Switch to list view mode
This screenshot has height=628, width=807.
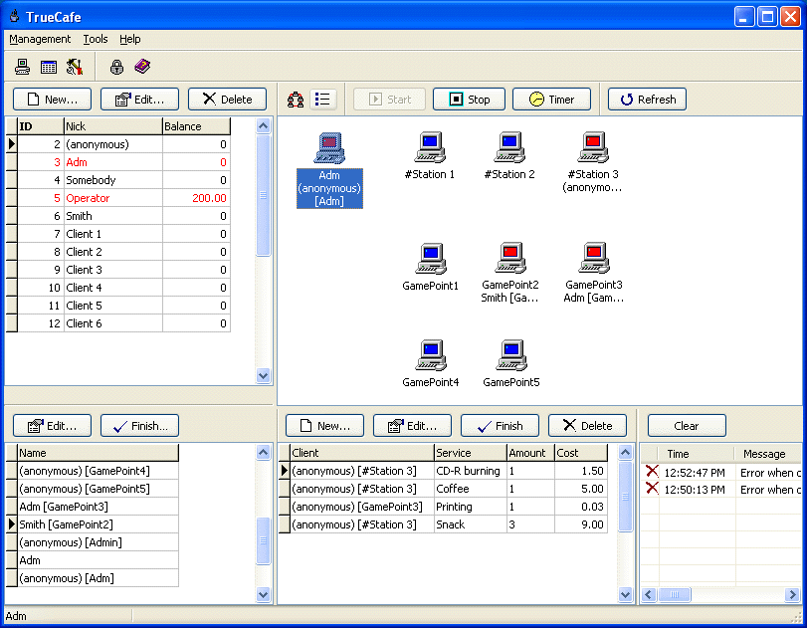coord(322,100)
